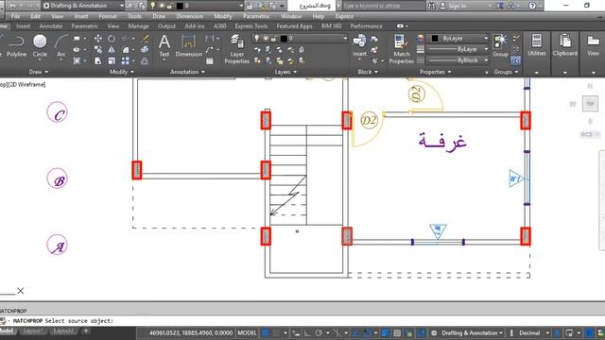Image resolution: width=605 pixels, height=340 pixels.
Task: Open the Layer Properties manager
Action: 236,49
